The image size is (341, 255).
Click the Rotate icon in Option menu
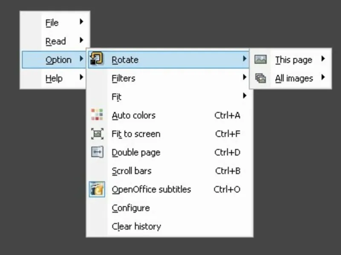(97, 59)
